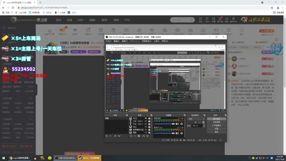Open the gift box icon in streamer toolbar
This screenshot has width=286, height=161.
[x=113, y=30]
